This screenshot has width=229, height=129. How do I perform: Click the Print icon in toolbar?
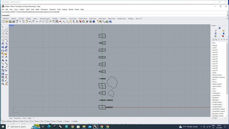coord(13,22)
